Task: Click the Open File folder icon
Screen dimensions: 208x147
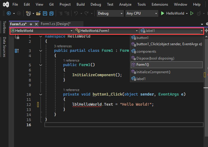Action: click(38, 13)
